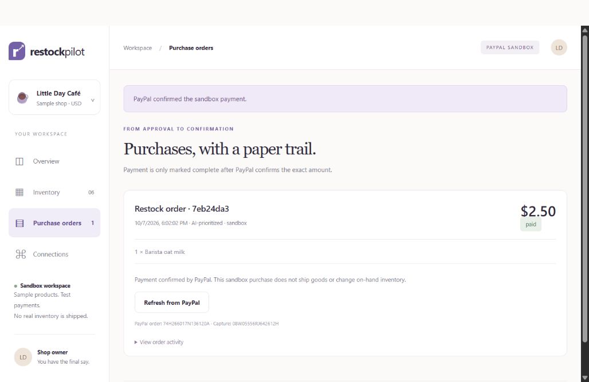The image size is (589, 382).
Task: Click the paid status badge
Action: coord(531,224)
